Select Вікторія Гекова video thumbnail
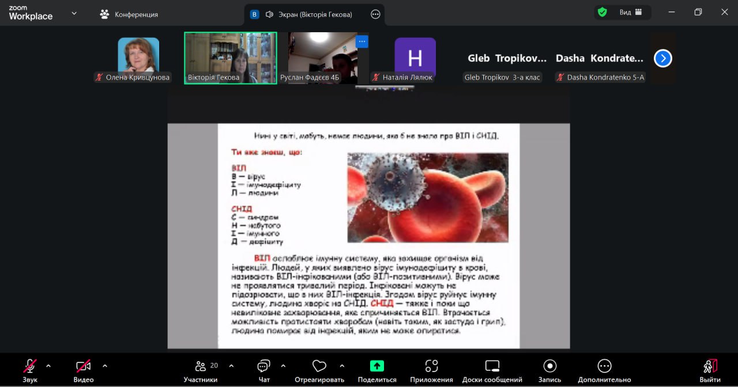The image size is (738, 387). [231, 58]
